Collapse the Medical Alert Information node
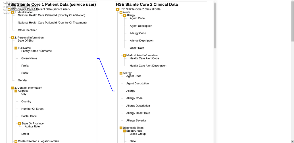 [x=124, y=56]
